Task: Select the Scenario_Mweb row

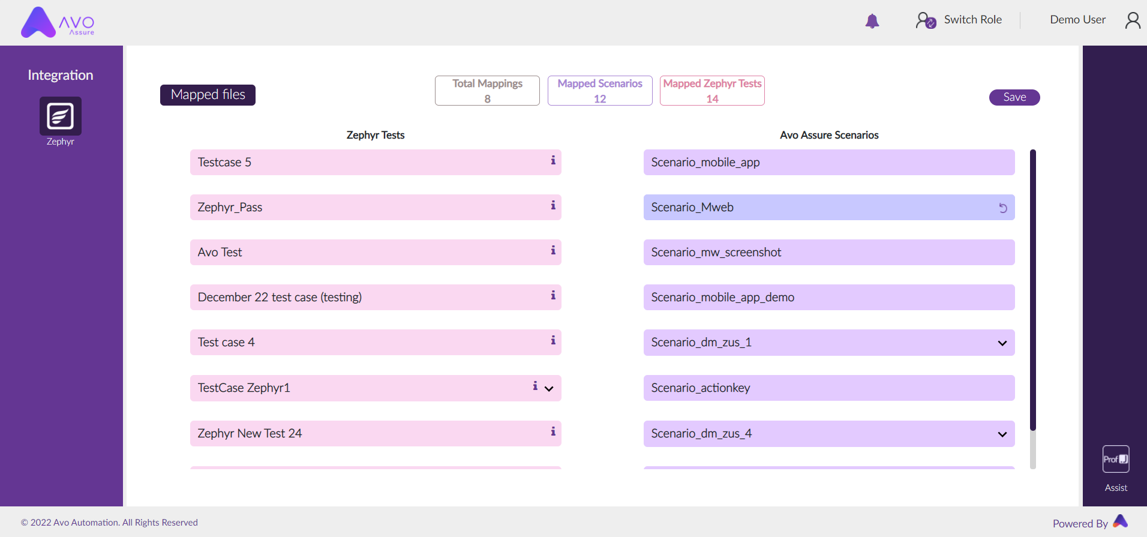Action: [829, 207]
